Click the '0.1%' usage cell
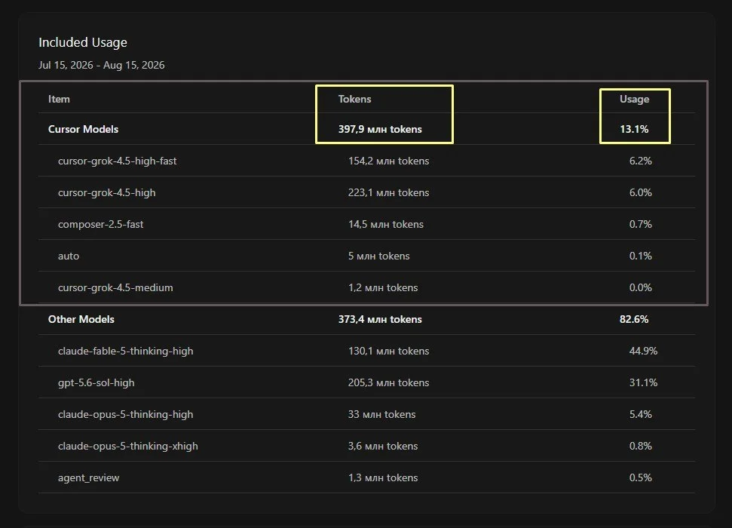 click(641, 256)
